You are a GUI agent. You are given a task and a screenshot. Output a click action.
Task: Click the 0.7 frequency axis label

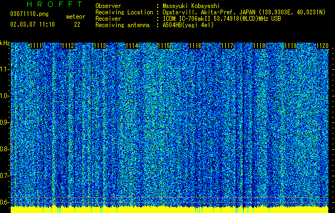(4, 176)
